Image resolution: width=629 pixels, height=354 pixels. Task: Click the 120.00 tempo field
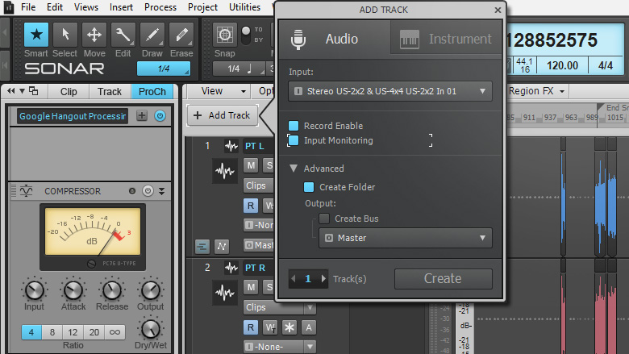562,65
